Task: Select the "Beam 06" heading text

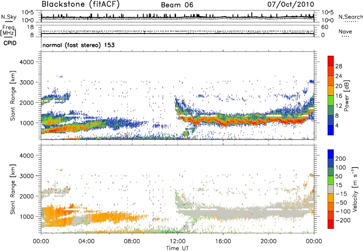Action: pyautogui.click(x=177, y=5)
